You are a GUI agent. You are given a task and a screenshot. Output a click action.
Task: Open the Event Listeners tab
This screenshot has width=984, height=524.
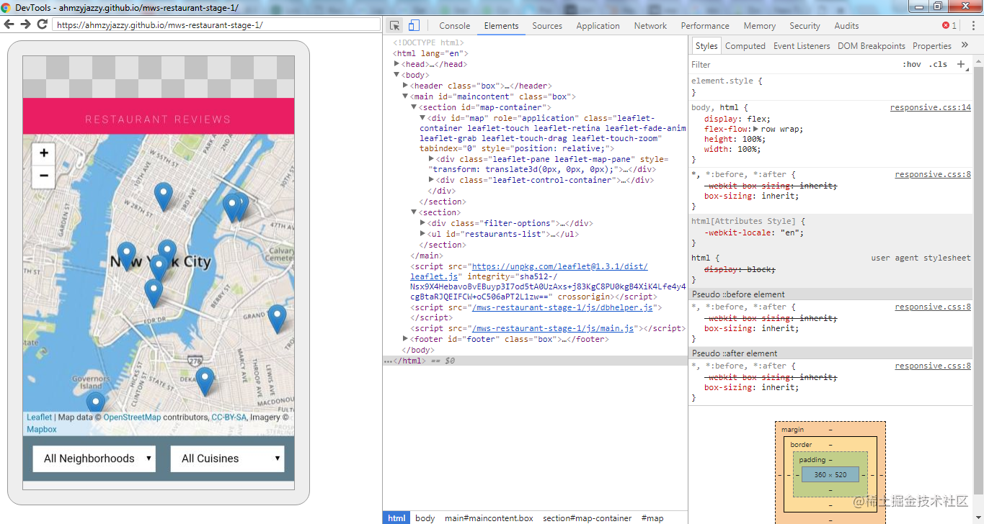tap(802, 45)
